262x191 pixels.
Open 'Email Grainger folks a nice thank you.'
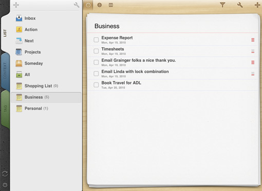tap(139, 60)
